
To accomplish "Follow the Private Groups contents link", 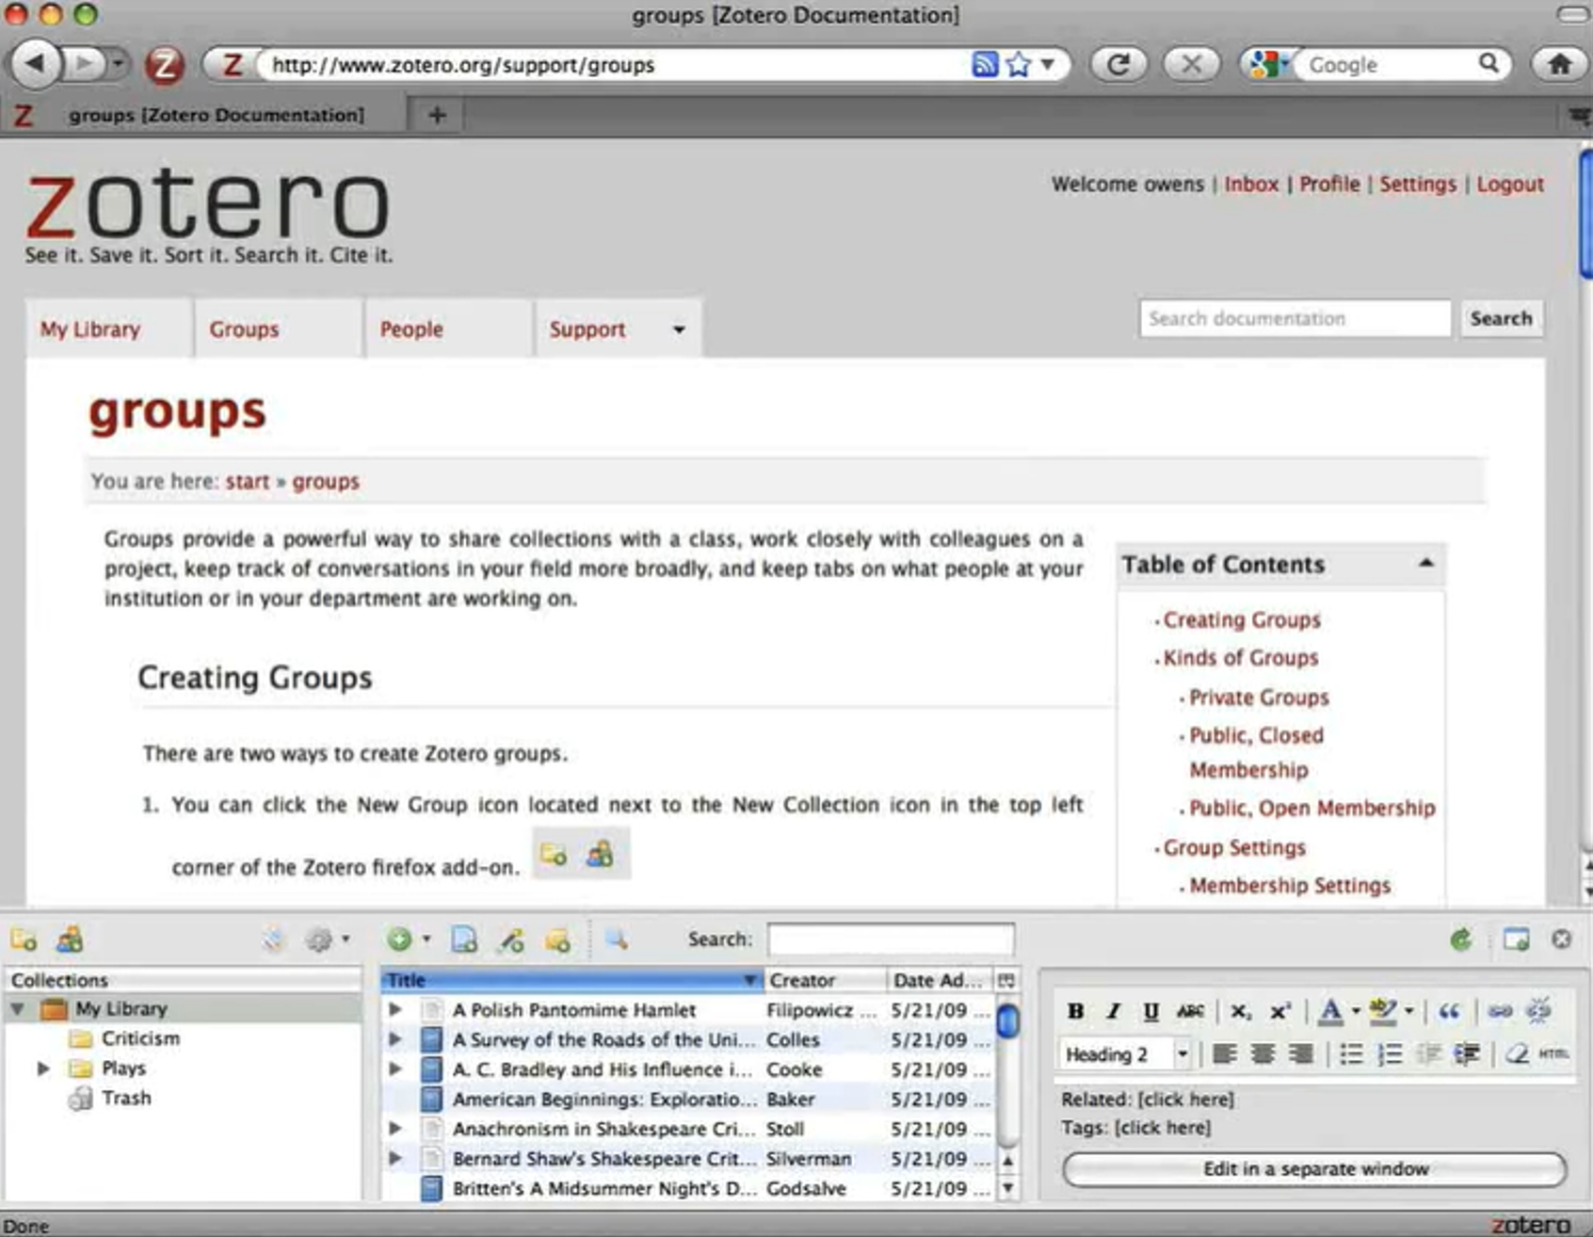I will point(1259,698).
